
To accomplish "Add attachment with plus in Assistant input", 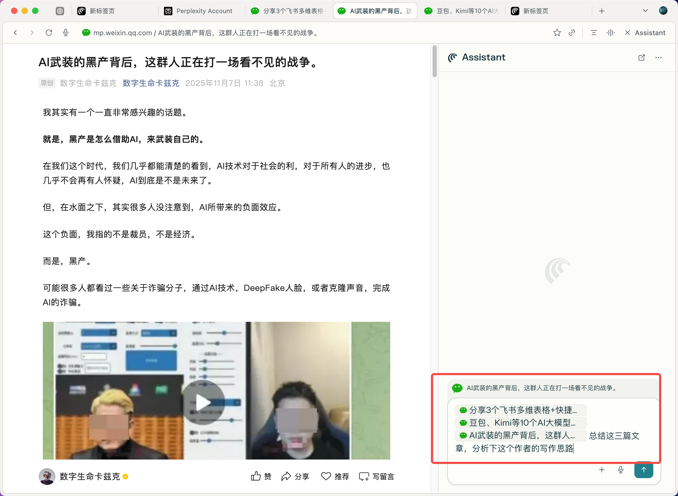I will click(602, 470).
